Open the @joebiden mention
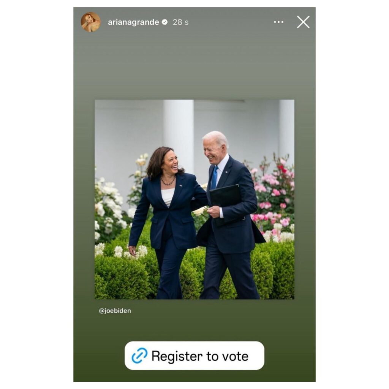The height and width of the screenshot is (389, 389). point(115,311)
